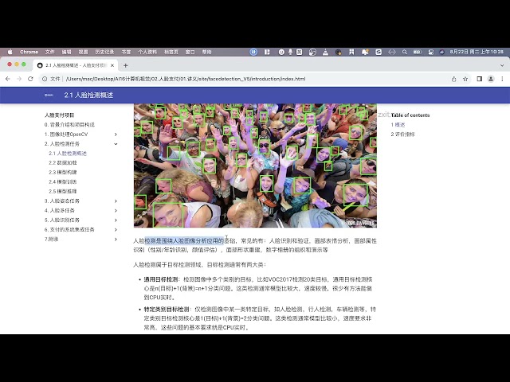Expand chevron next to 1. 图像处理OpenCV
Screen dimensions: 510x382
tap(116, 134)
